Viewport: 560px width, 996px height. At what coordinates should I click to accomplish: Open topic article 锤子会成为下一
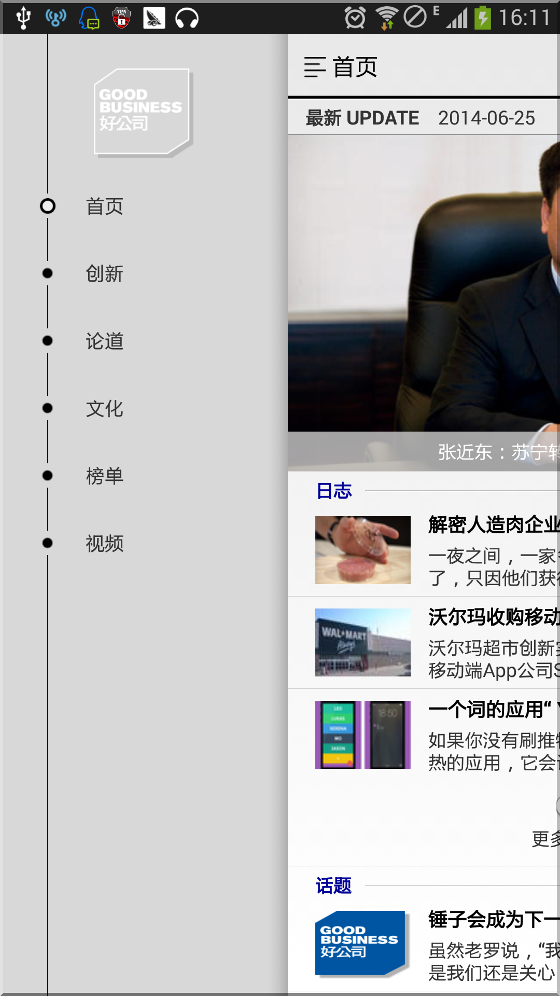(494, 920)
